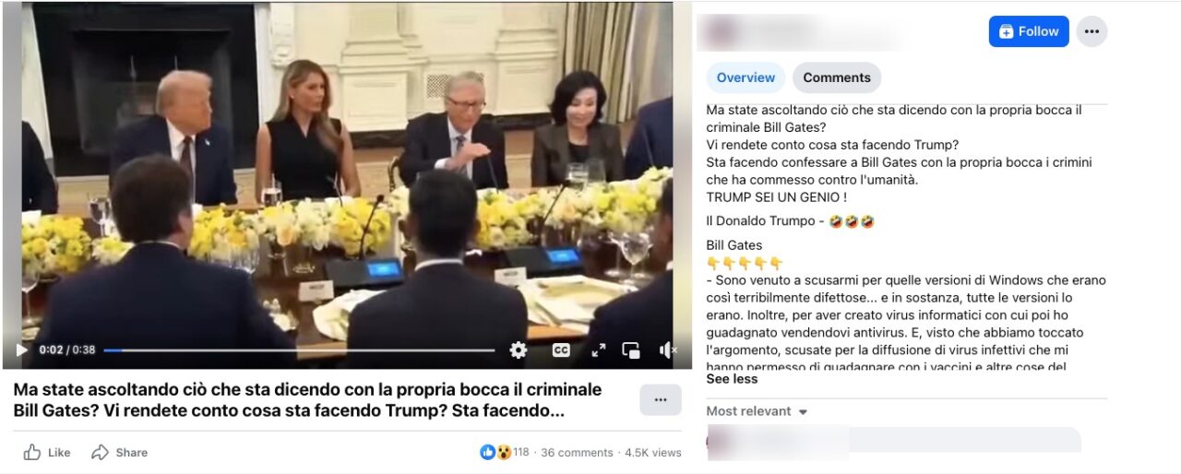The image size is (1181, 474).
Task: Open the blurred page name profile
Action: click(803, 32)
